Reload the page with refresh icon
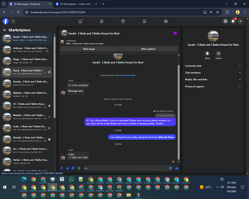 (18, 12)
